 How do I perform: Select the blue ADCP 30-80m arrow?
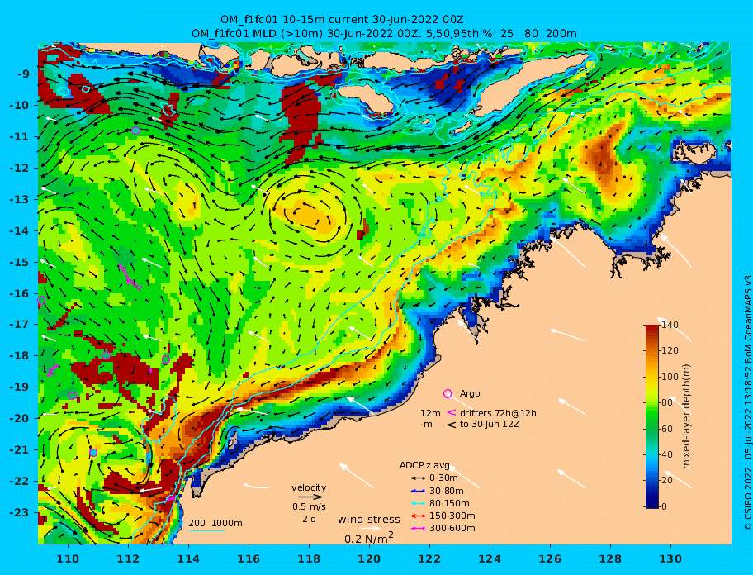pyautogui.click(x=418, y=491)
